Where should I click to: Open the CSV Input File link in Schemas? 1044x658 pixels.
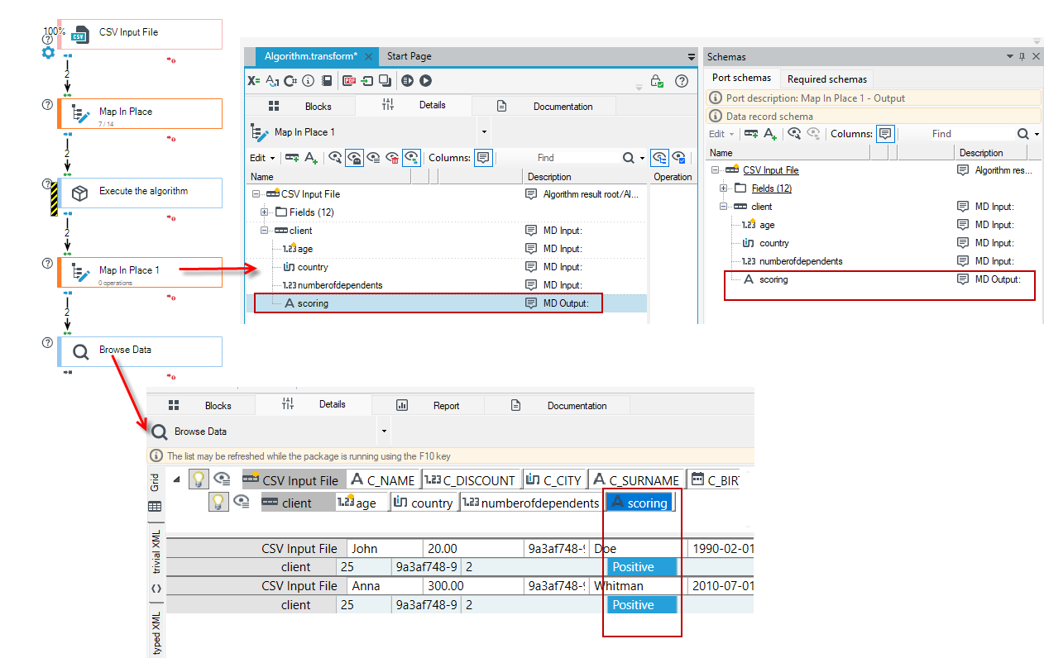coord(771,170)
